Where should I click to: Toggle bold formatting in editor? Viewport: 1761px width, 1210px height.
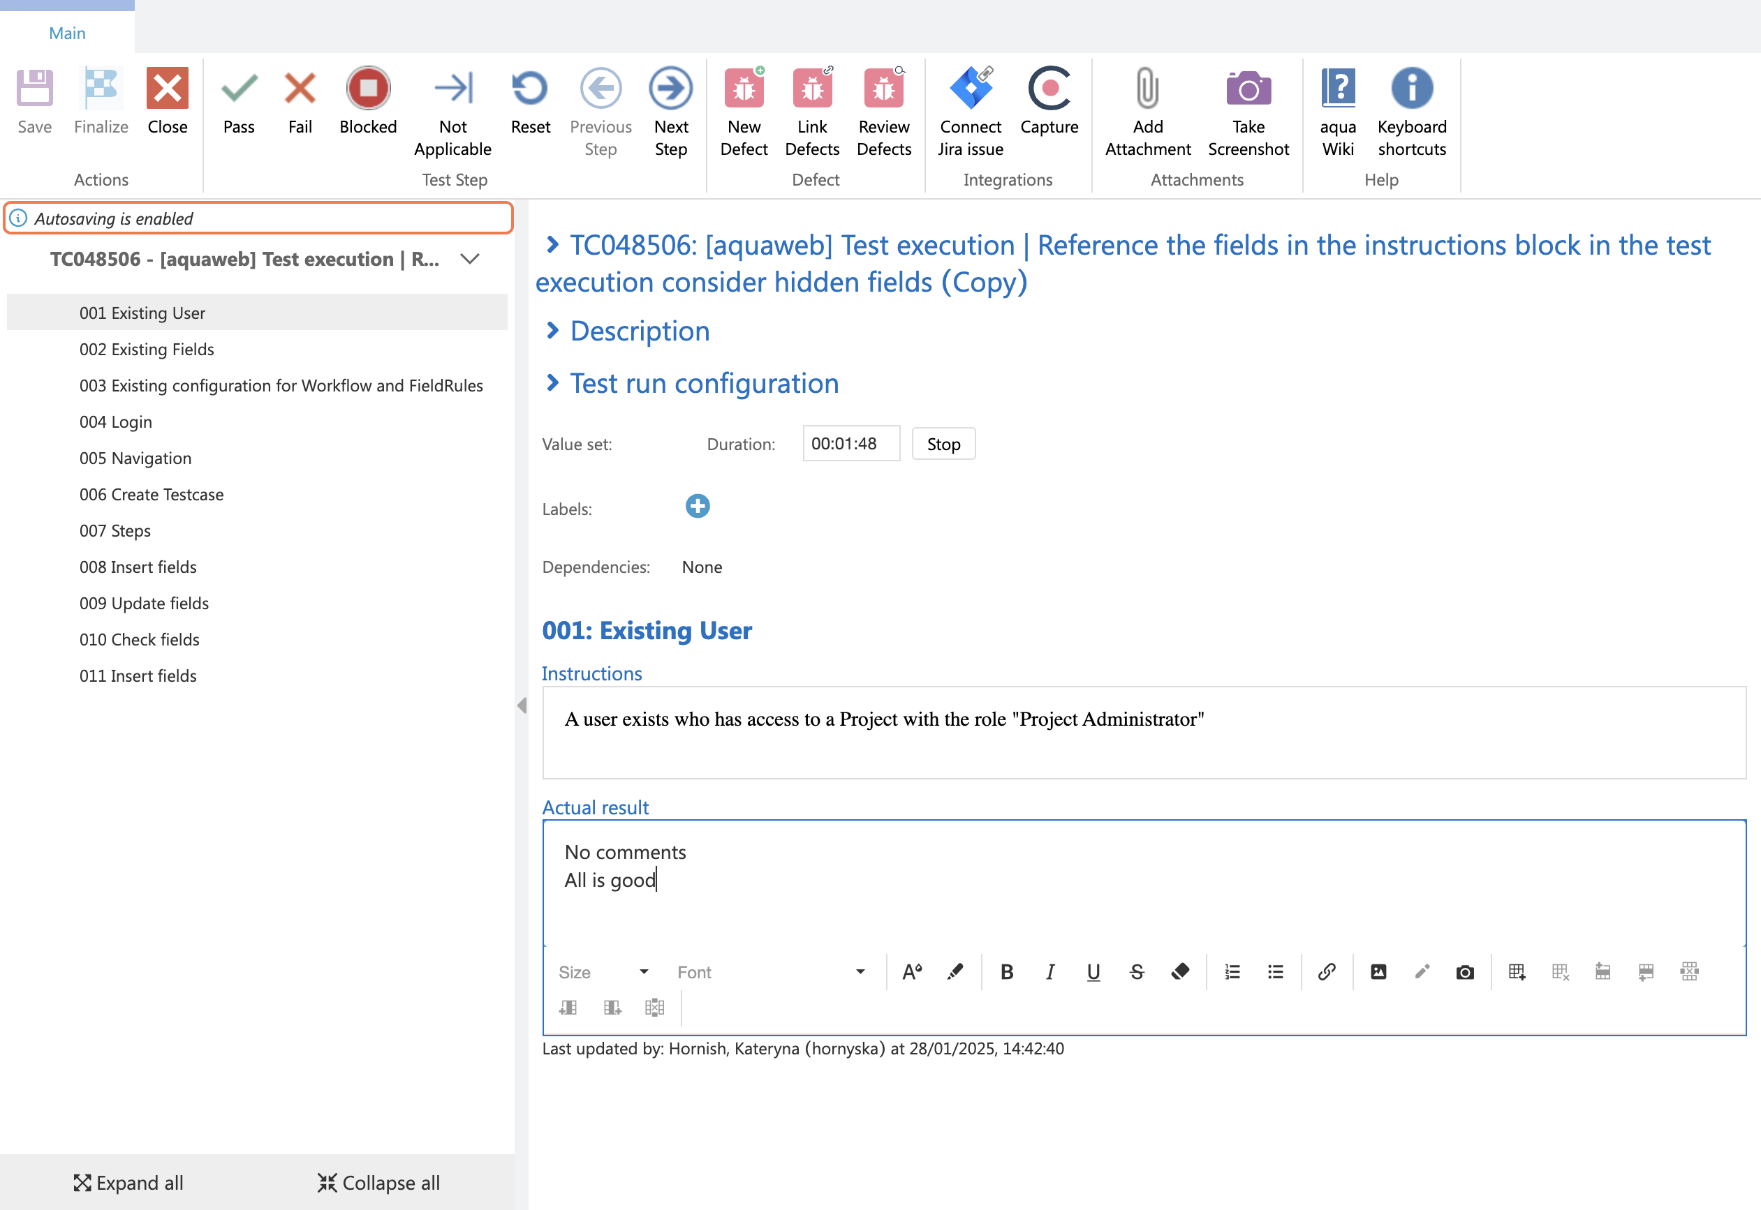click(x=1006, y=972)
